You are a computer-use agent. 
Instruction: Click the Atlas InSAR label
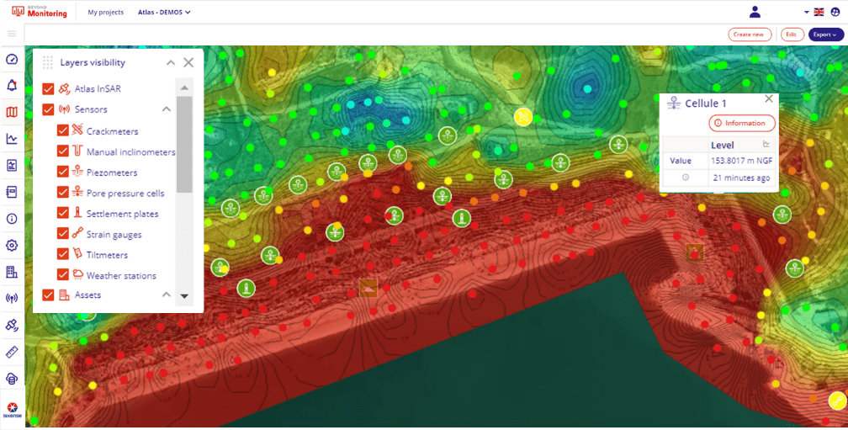point(98,88)
